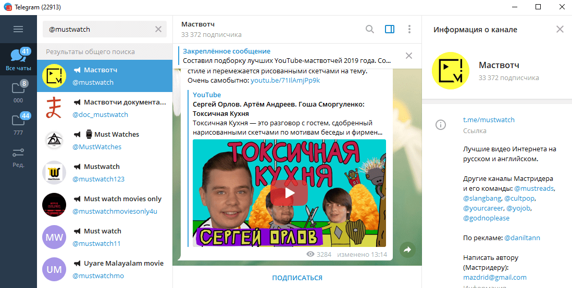The width and height of the screenshot is (572, 288).
Task: Open the three-dot channel options menu
Action: [409, 29]
